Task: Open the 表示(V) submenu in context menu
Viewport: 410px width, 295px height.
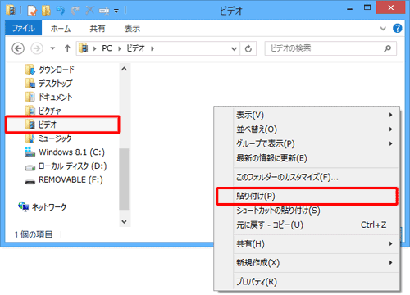Action: 307,115
